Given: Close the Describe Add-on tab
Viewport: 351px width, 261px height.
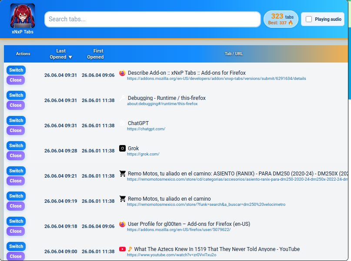Looking at the screenshot, I should point(16,80).
